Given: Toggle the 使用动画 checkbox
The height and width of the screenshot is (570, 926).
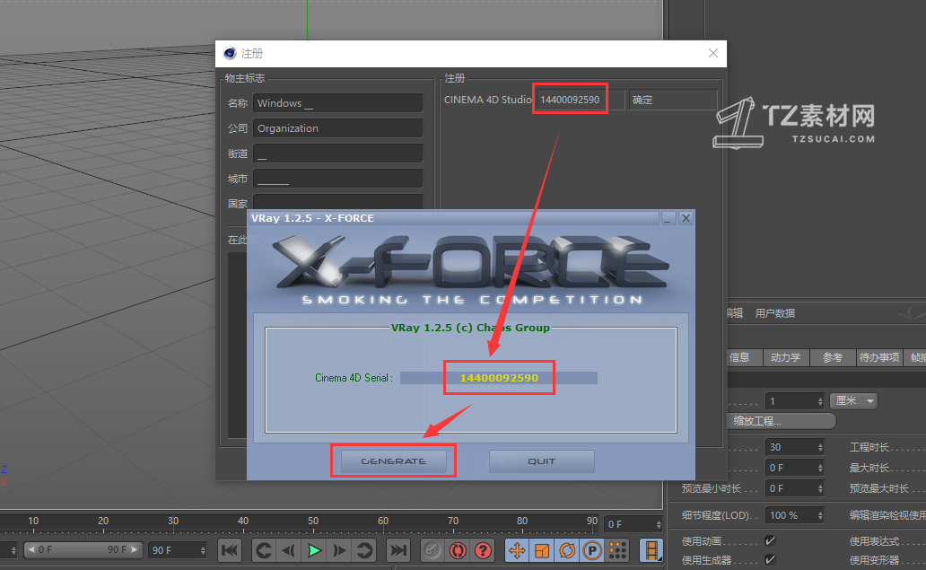Looking at the screenshot, I should [770, 540].
